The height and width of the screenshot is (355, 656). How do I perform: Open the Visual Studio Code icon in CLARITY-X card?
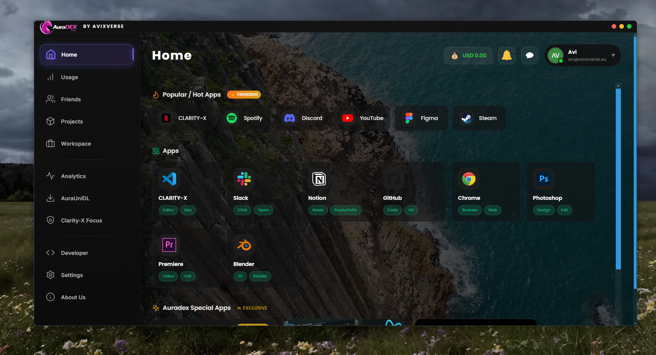169,179
